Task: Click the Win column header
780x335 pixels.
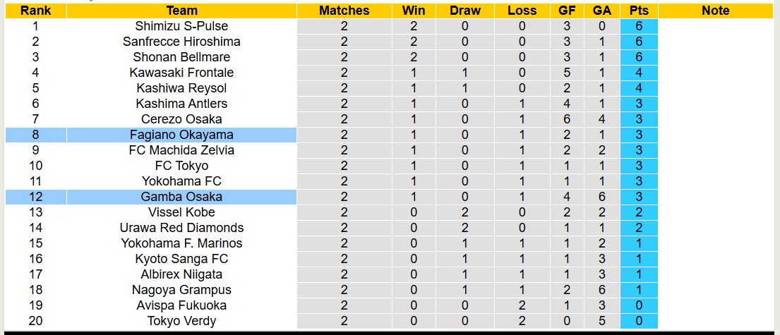Action: (413, 11)
